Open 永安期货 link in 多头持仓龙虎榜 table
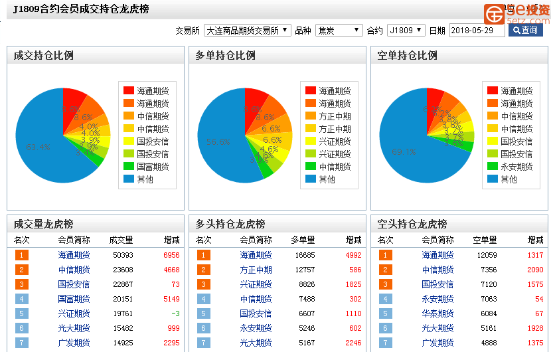The image size is (555, 352). [x=256, y=328]
